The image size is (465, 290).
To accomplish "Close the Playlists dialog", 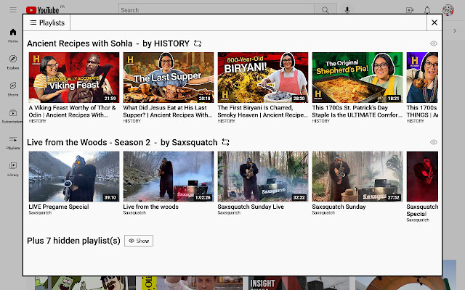I will [434, 22].
